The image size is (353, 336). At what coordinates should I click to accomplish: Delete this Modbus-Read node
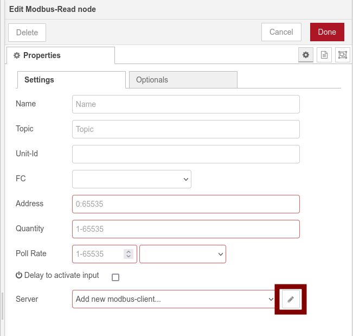(27, 32)
